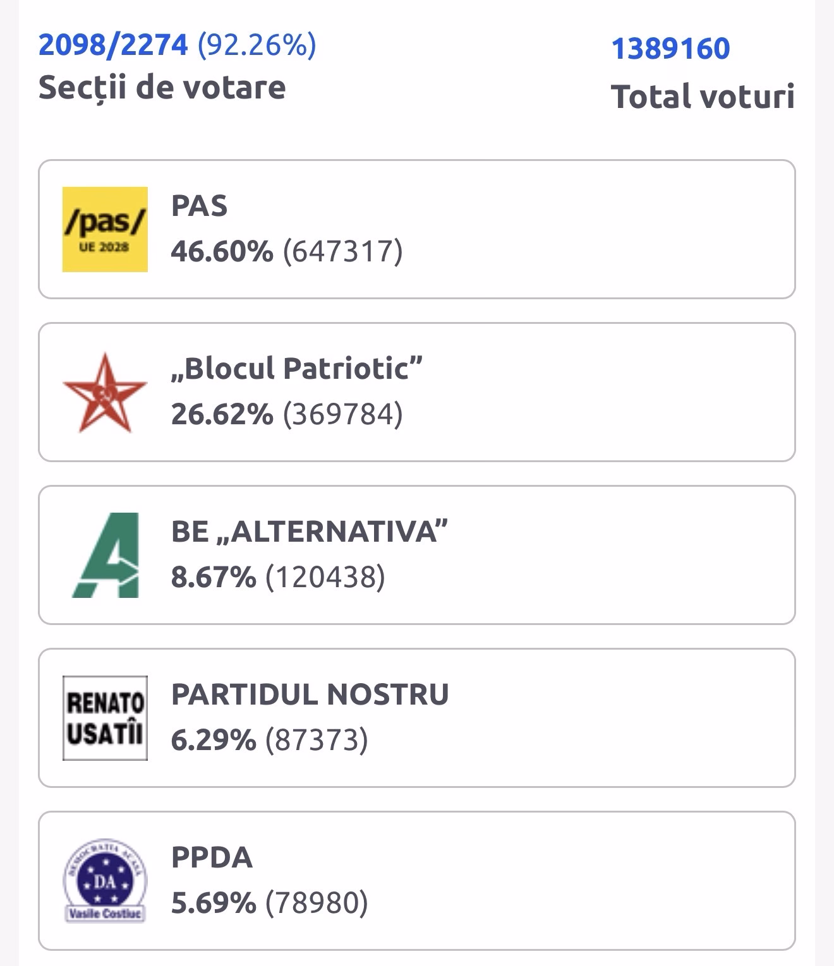Click the red star Blocul Patriotic logo

pos(105,393)
